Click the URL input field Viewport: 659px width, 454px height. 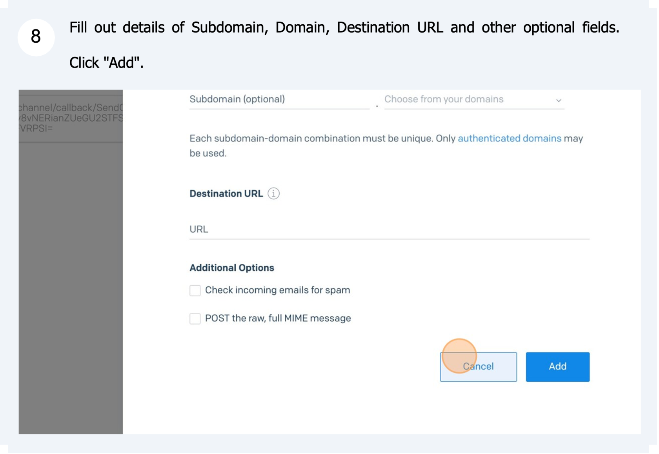[390, 230]
